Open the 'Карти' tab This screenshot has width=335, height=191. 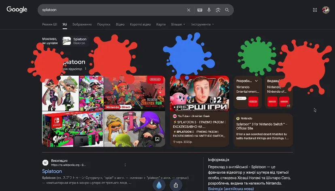click(161, 24)
